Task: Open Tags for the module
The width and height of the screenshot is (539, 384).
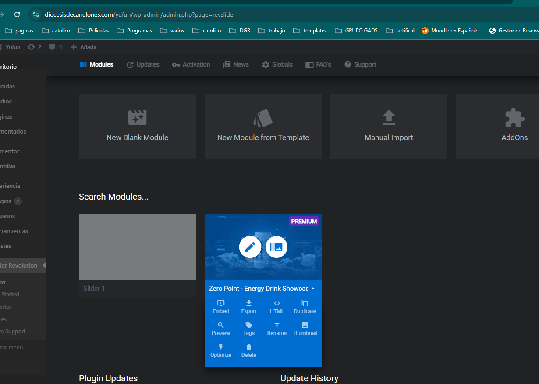Action: [249, 329]
